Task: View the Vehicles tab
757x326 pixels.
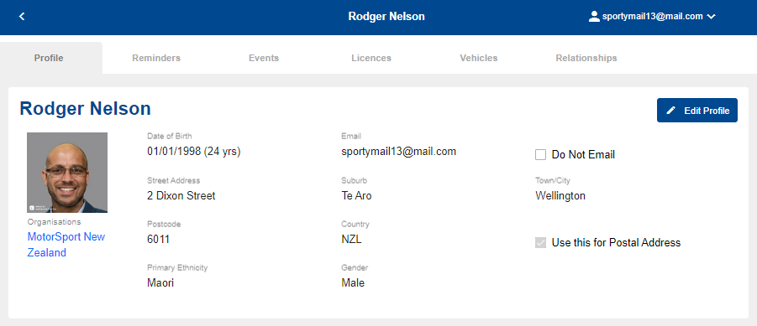Action: pyautogui.click(x=478, y=58)
